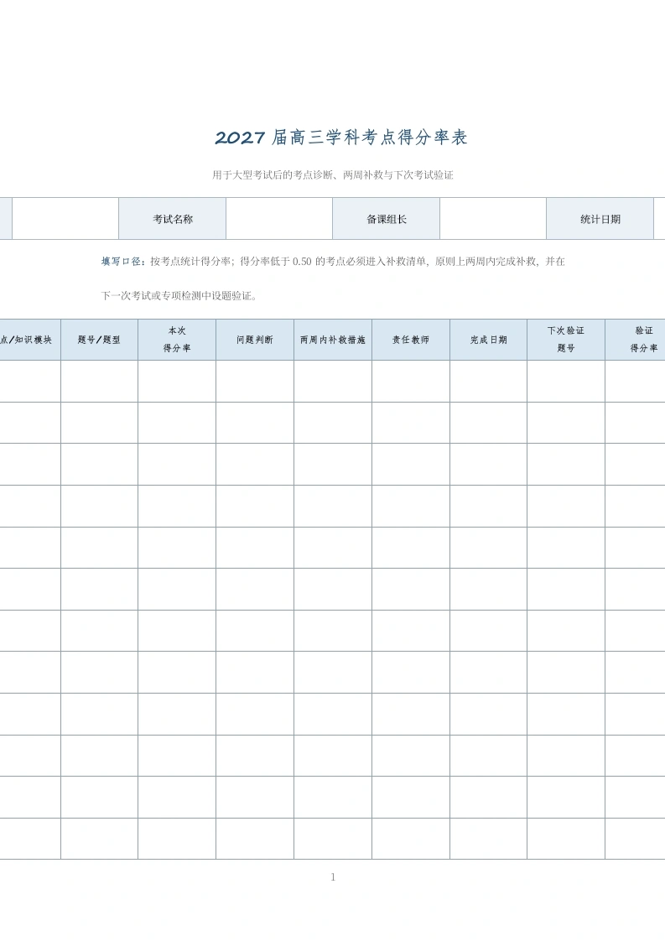Image resolution: width=665 pixels, height=941 pixels.
Task: Select the 下次验证题号 column header
Action: (566, 340)
